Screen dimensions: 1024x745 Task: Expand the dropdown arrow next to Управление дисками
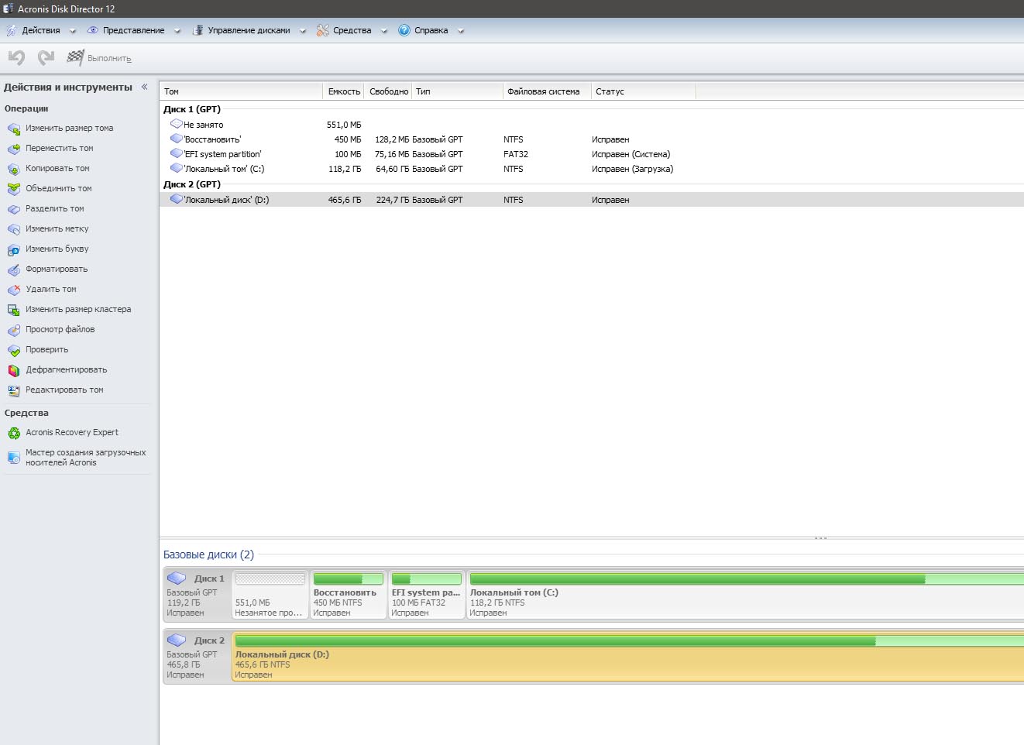[303, 31]
